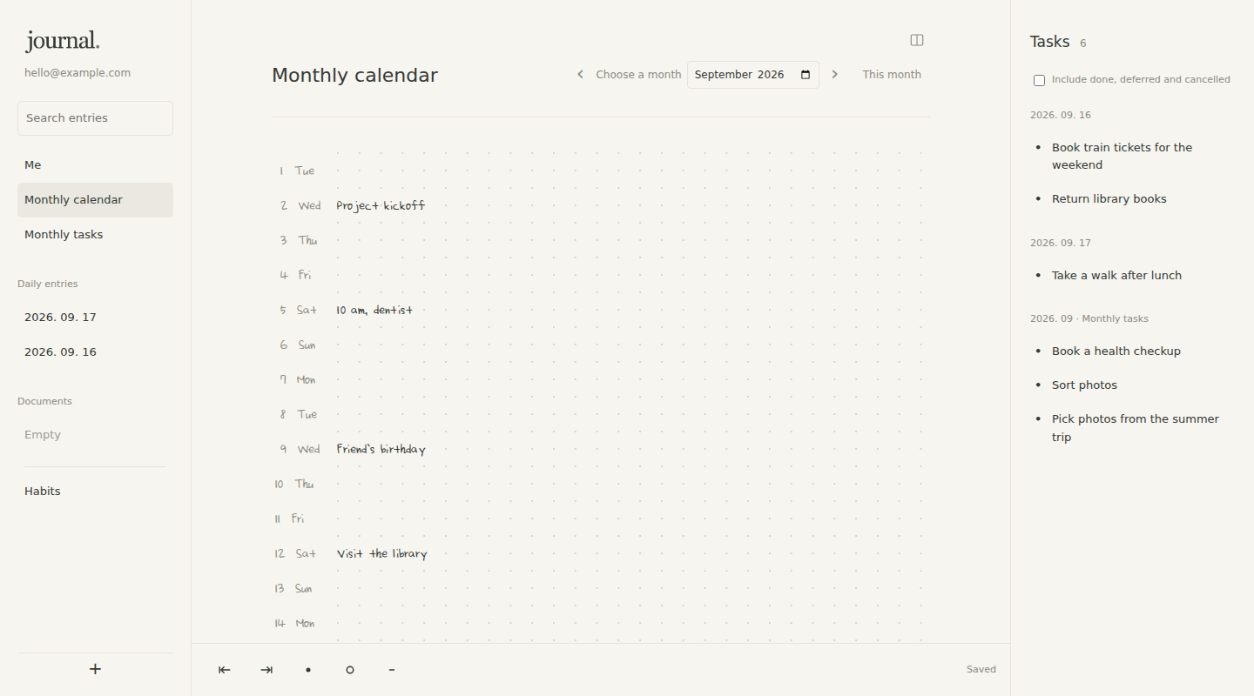
Task: Open daily entry 2026. 09. 17
Action: coord(95,318)
